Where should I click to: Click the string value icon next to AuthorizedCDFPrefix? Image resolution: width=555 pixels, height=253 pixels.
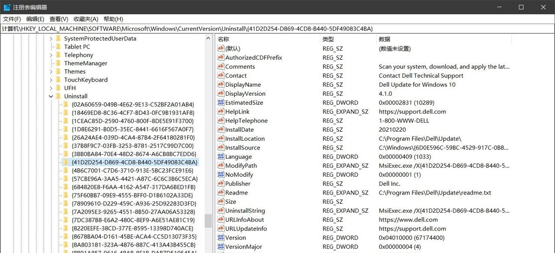tap(221, 58)
